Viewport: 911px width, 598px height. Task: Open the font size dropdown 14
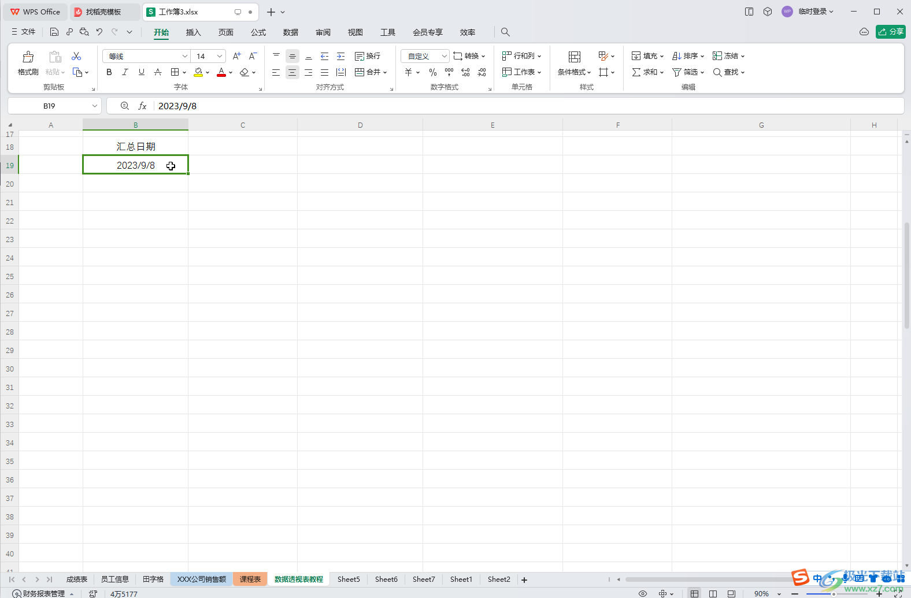220,56
